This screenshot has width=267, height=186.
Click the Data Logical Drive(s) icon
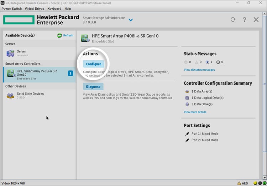(187, 98)
